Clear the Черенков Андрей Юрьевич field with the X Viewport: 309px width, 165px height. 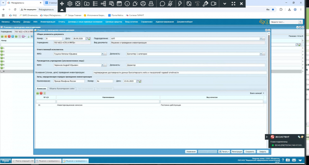(x=102, y=65)
